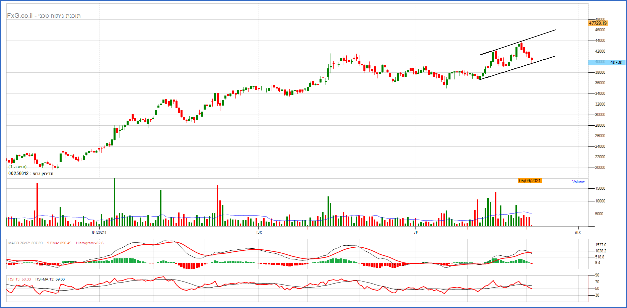Select the green (תצורה 1) layout label
The width and height of the screenshot is (627, 308).
17,167
